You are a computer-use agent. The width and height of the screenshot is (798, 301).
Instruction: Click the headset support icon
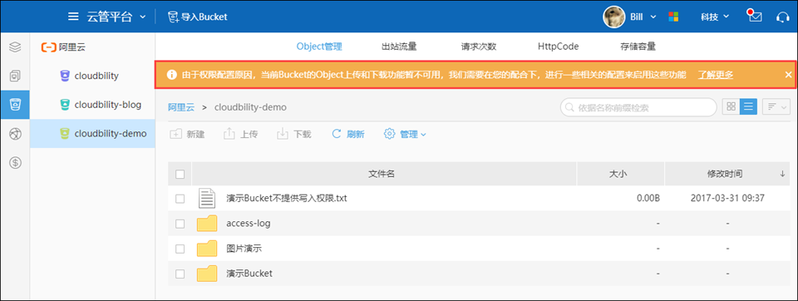(782, 17)
